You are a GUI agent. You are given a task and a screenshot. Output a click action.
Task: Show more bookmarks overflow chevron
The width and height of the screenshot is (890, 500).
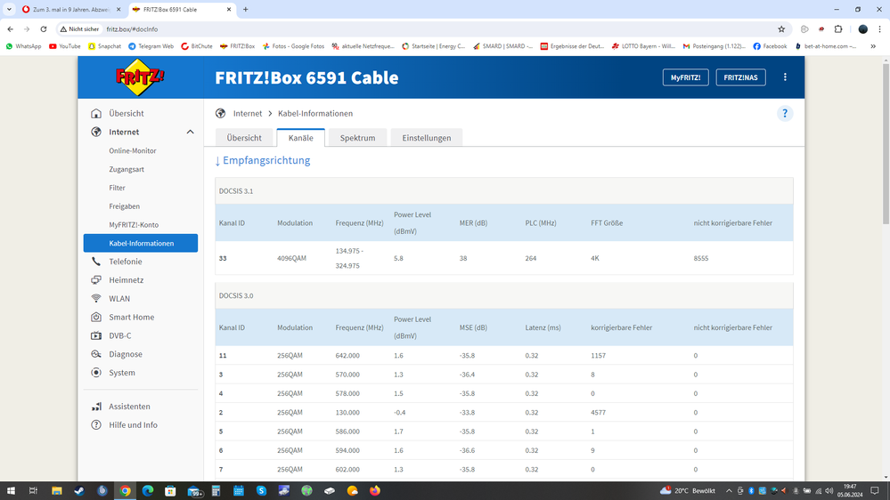pyautogui.click(x=873, y=46)
